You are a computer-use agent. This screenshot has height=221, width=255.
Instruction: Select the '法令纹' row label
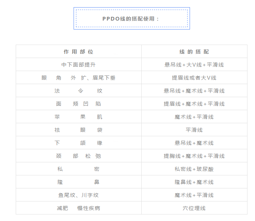click(78, 91)
